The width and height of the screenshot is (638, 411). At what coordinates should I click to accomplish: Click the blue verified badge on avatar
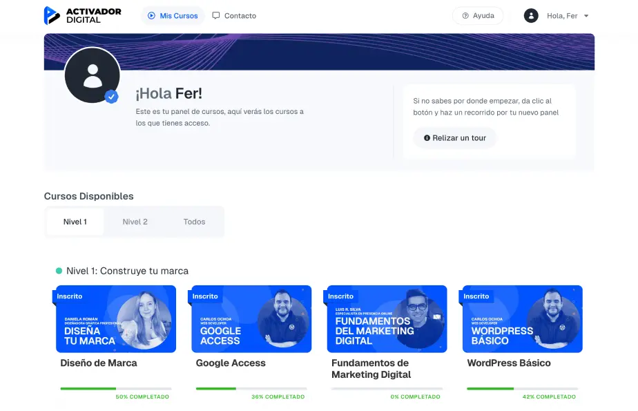tap(111, 97)
